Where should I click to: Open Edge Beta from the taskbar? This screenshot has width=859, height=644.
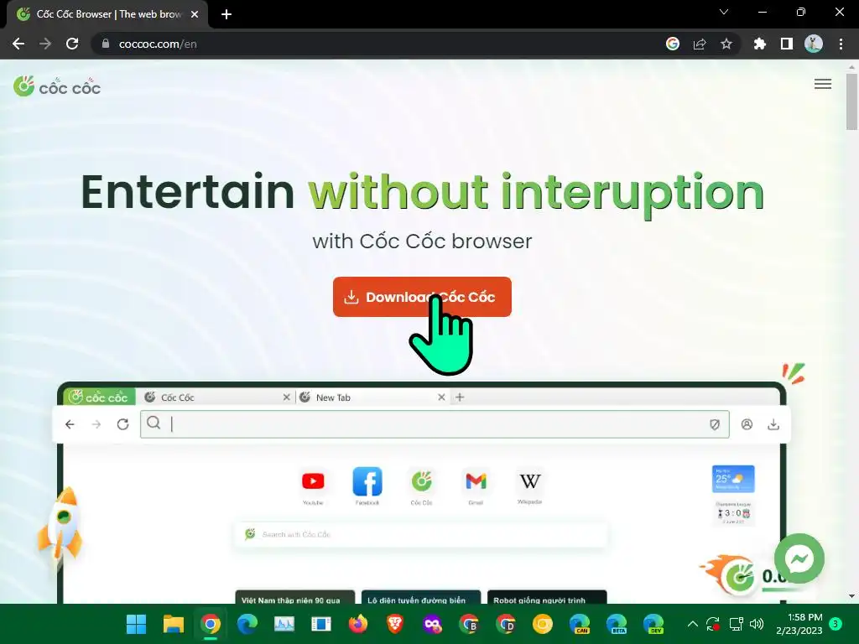617,624
